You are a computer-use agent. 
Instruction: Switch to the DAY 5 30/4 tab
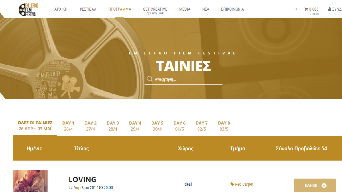[157, 126]
